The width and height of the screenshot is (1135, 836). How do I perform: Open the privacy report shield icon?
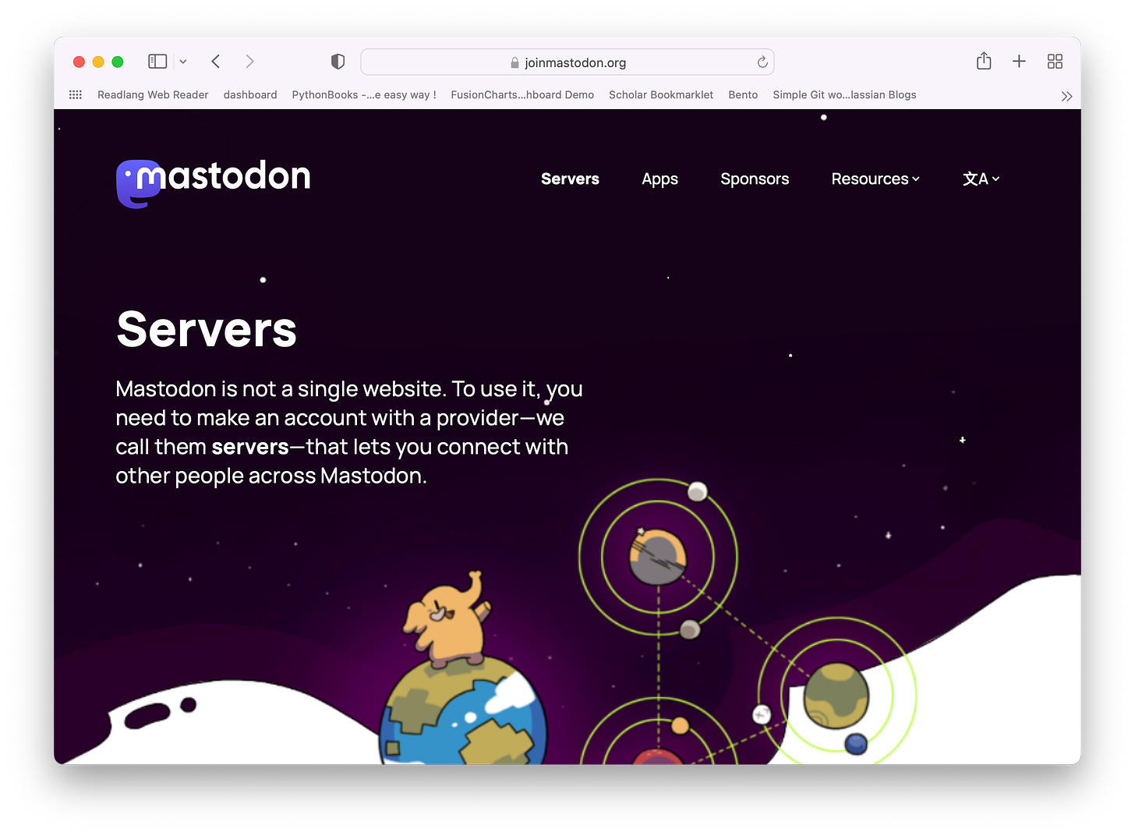click(x=338, y=62)
